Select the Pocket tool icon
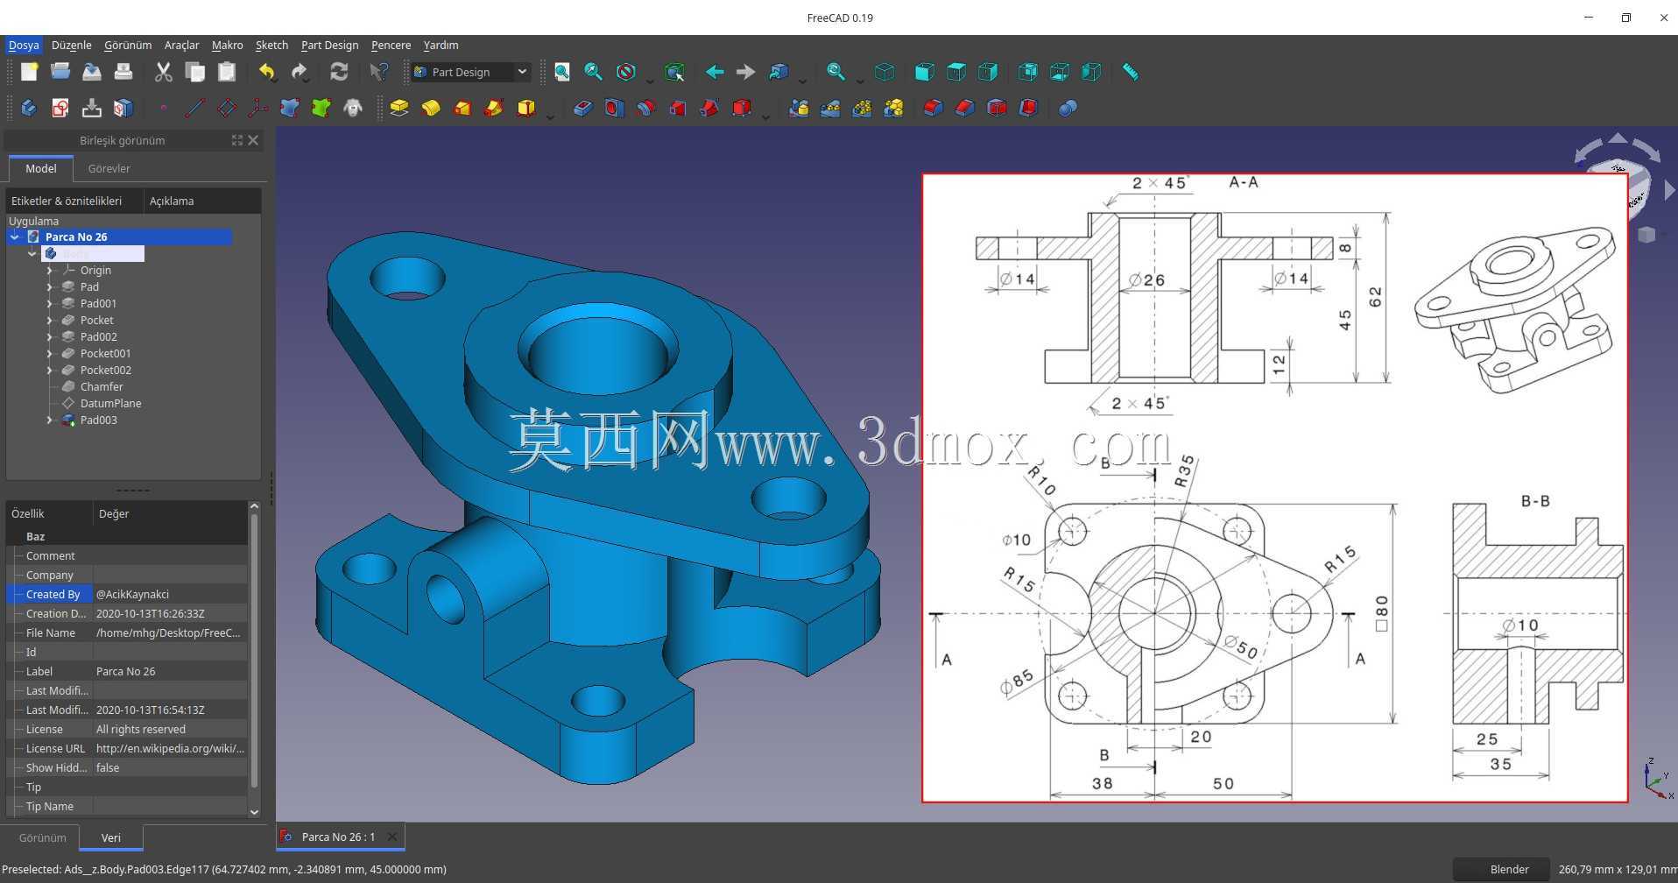 pos(582,108)
